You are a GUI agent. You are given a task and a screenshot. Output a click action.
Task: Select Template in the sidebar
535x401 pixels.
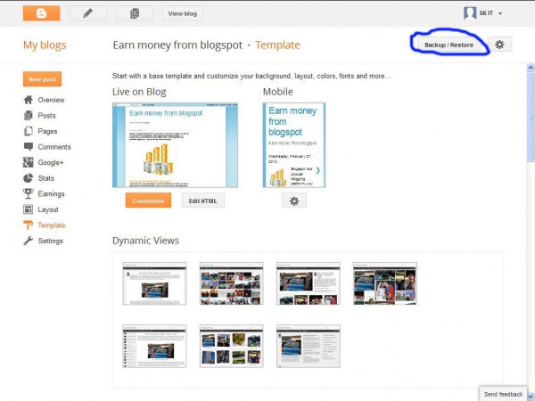pos(52,225)
